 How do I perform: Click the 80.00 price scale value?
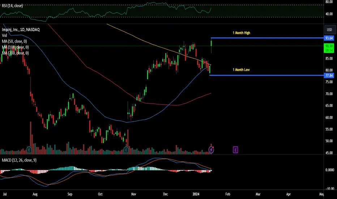click(x=329, y=70)
